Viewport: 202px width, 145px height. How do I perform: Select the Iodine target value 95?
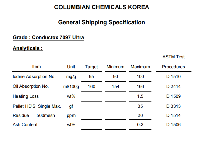(91, 77)
